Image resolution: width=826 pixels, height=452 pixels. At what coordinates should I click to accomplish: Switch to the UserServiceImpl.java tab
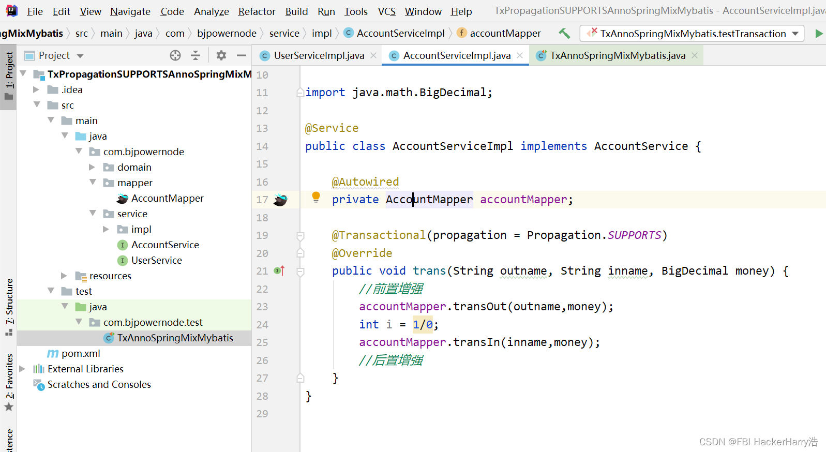(x=319, y=55)
